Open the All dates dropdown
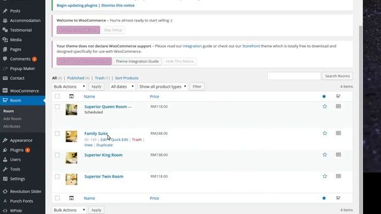 [x=122, y=87]
